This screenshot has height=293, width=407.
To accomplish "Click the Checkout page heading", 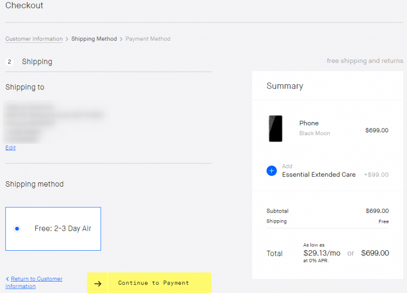I will click(x=24, y=5).
